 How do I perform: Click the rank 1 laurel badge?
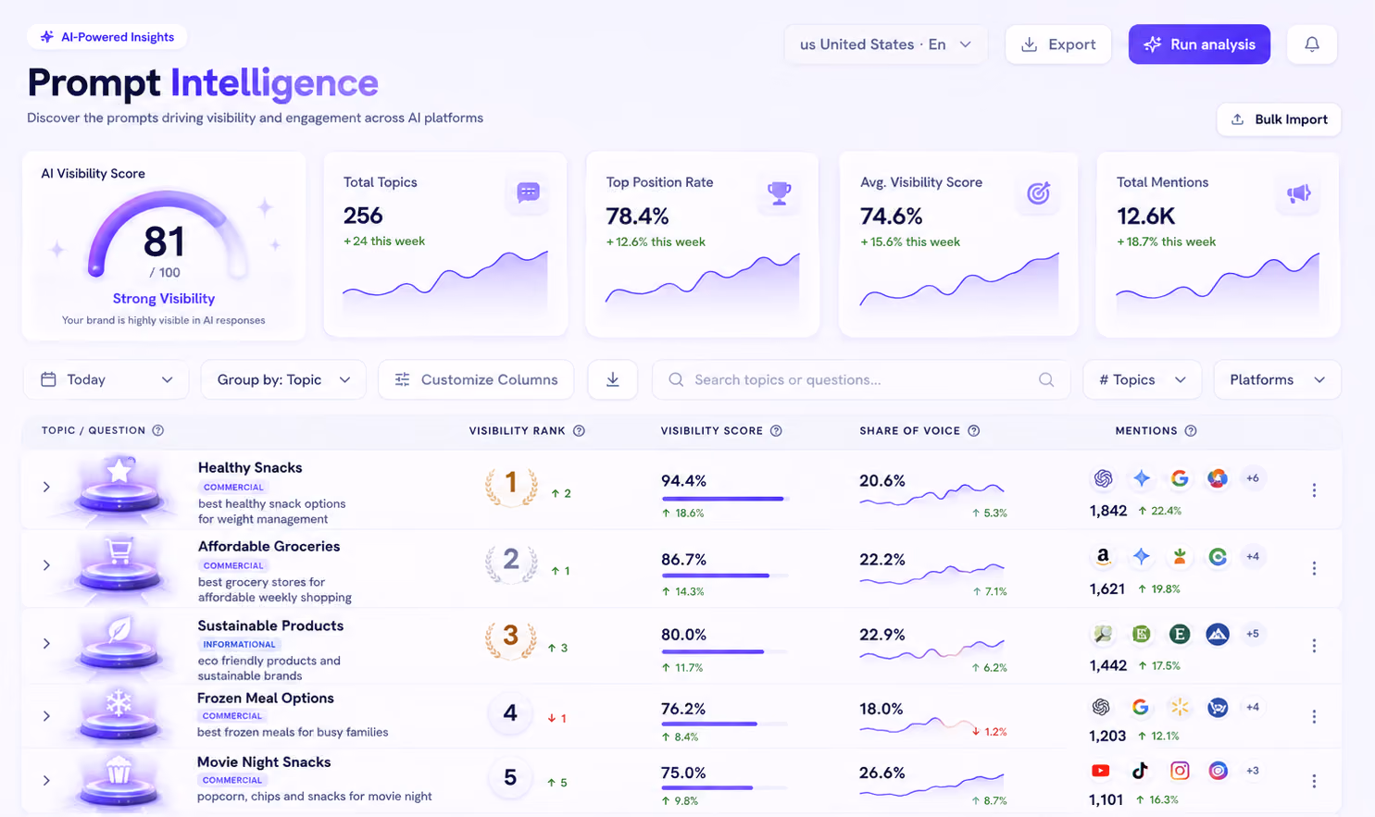511,484
